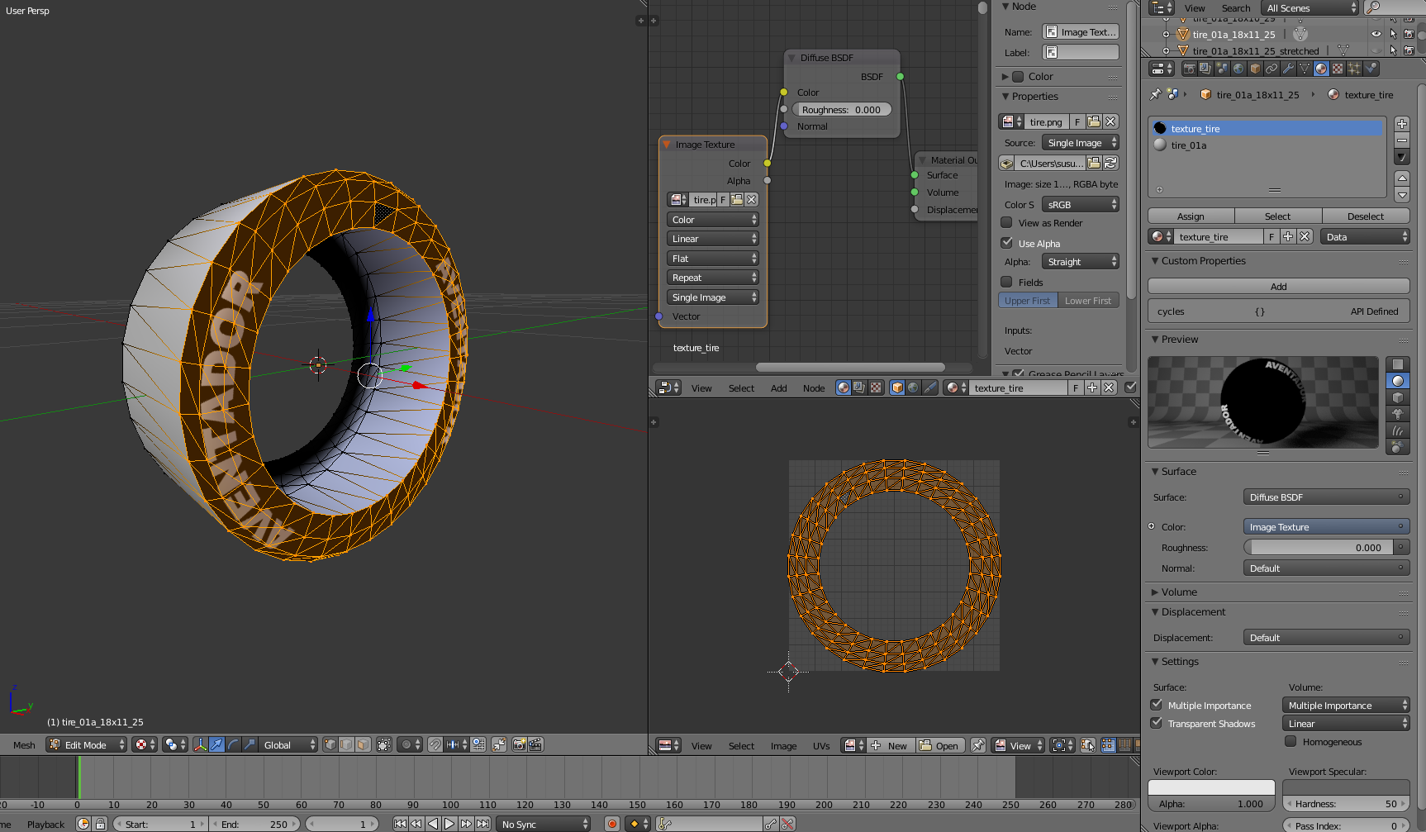The height and width of the screenshot is (832, 1426).
Task: Open the No Sync dropdown
Action: [544, 824]
